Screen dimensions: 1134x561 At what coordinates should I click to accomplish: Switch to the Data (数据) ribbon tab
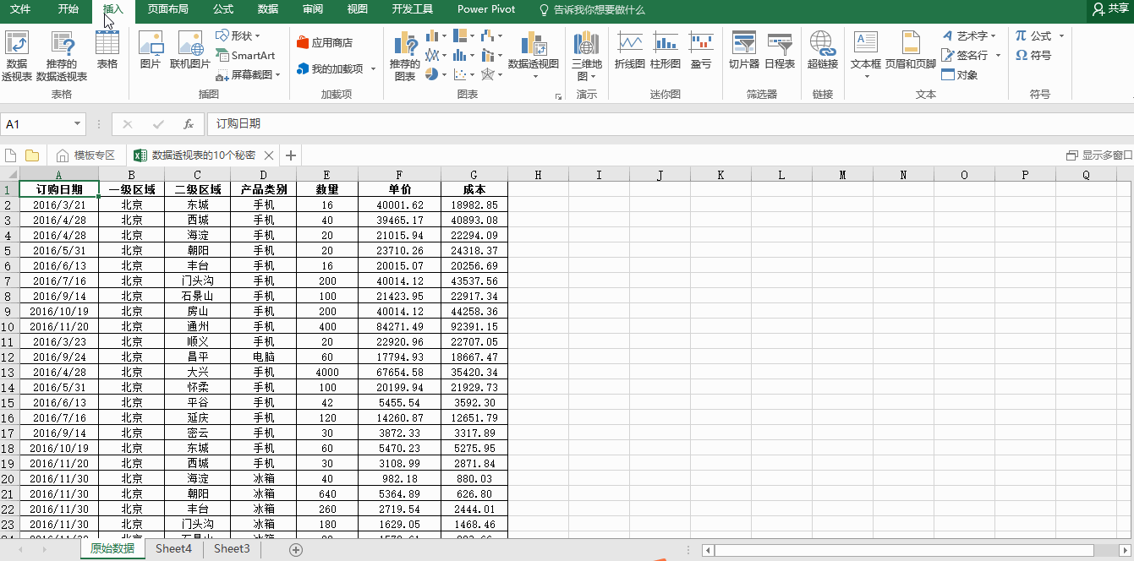coord(268,9)
